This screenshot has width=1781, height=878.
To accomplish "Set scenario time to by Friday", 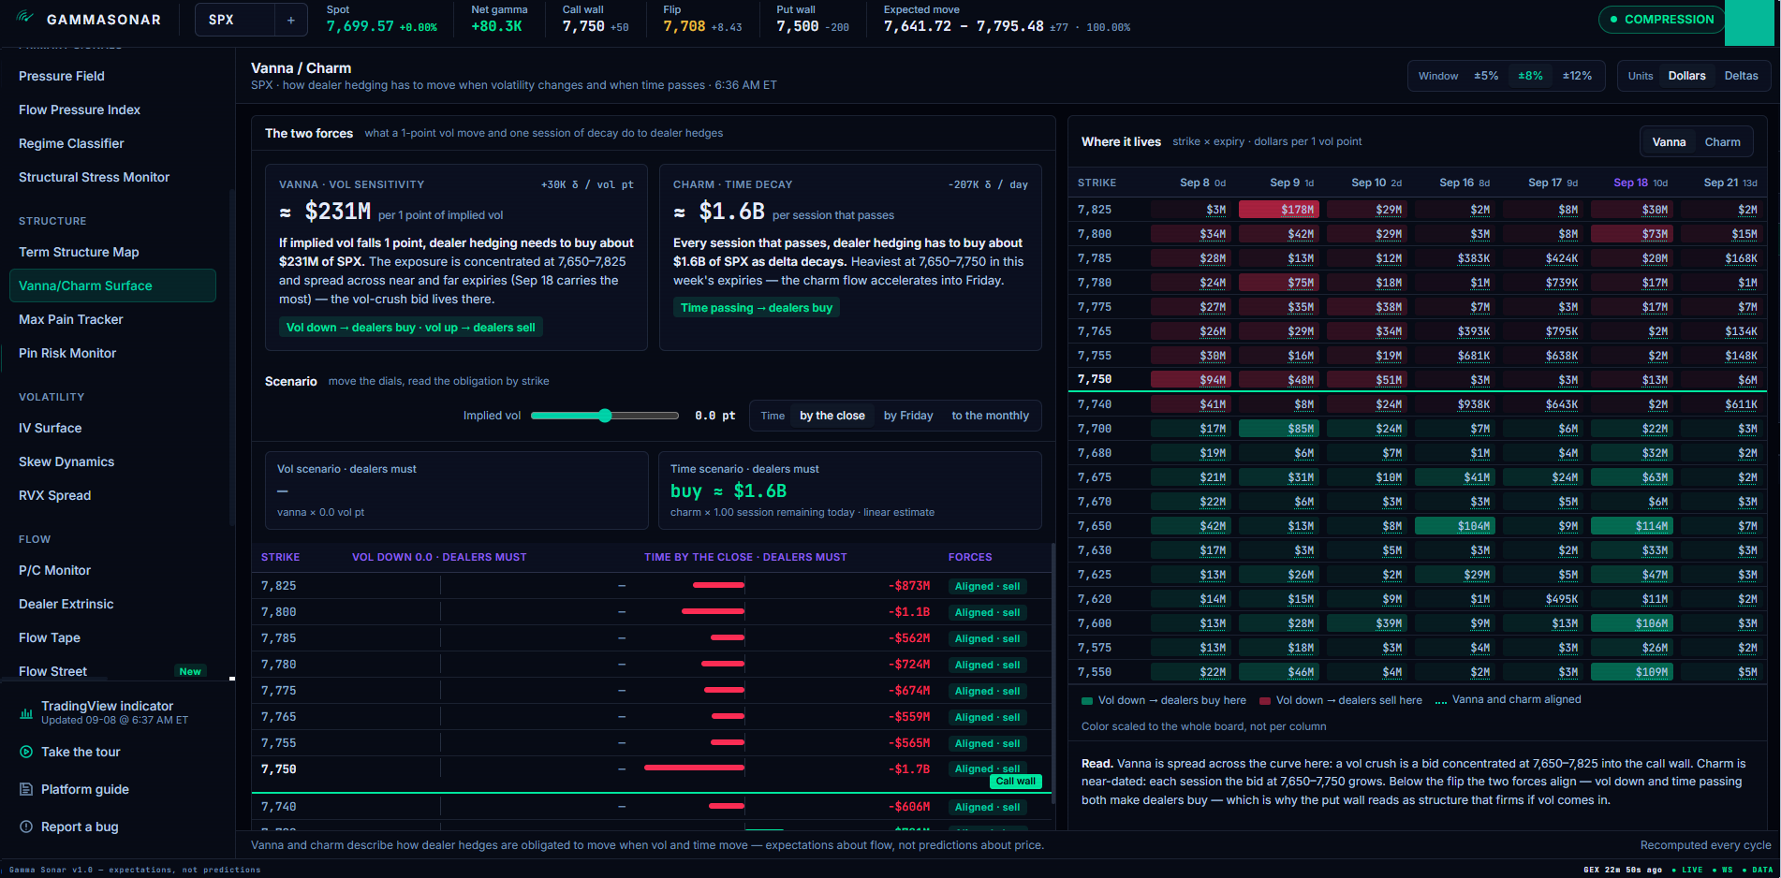I will click(908, 416).
